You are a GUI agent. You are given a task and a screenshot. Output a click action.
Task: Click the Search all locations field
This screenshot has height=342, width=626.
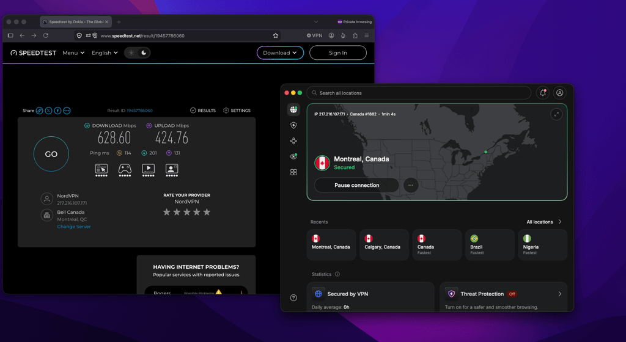418,93
